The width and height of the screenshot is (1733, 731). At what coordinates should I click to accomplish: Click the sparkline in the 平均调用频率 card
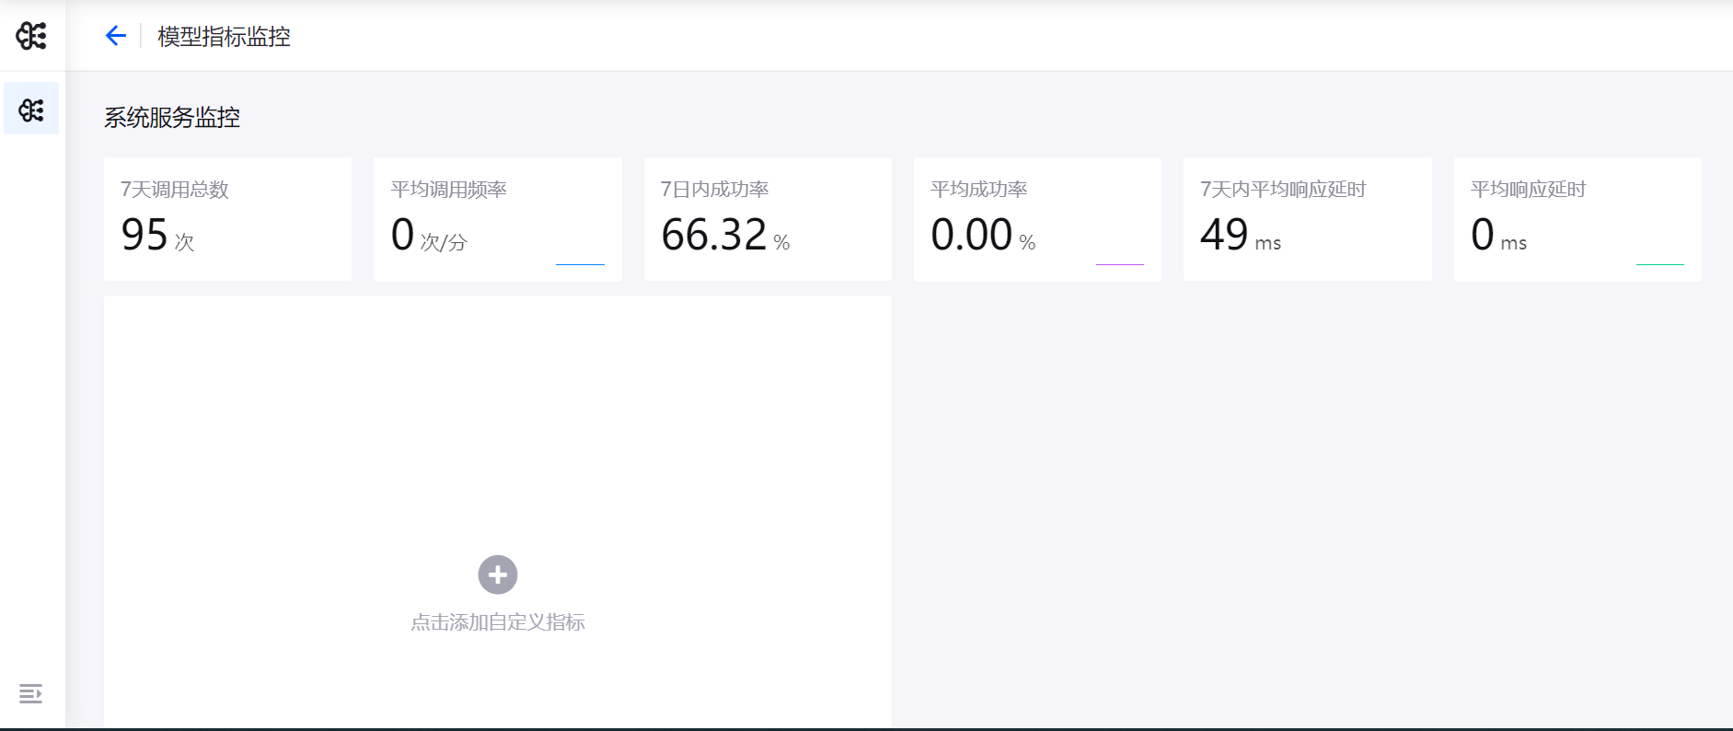[580, 263]
